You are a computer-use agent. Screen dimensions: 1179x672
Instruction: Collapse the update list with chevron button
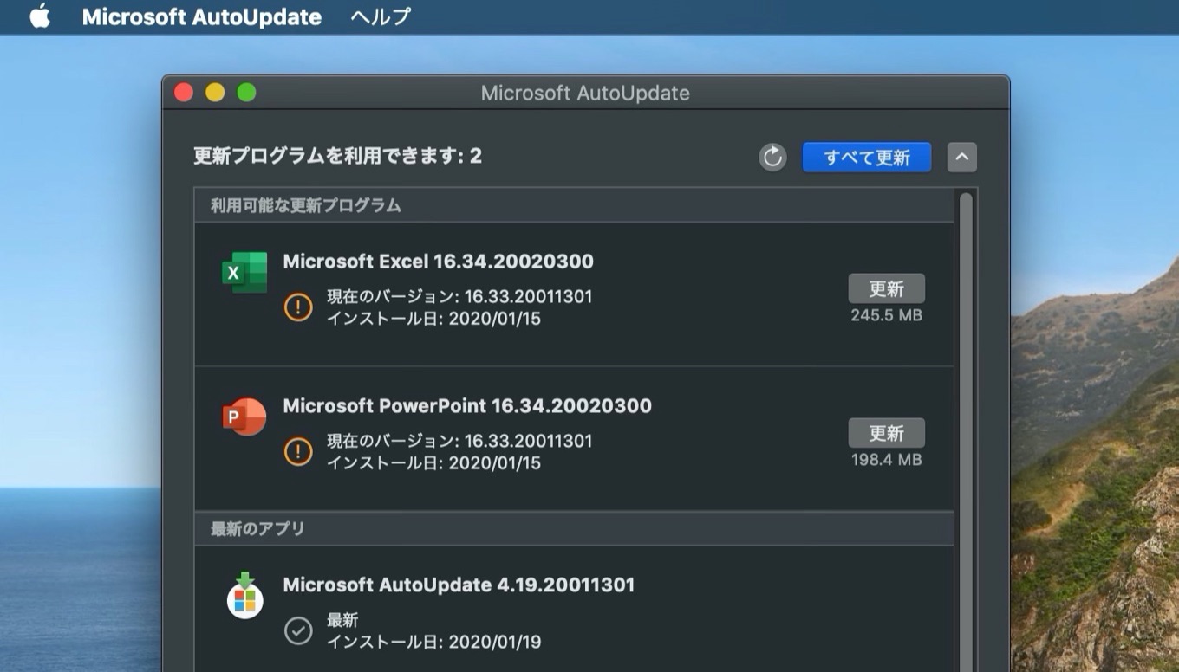(962, 157)
